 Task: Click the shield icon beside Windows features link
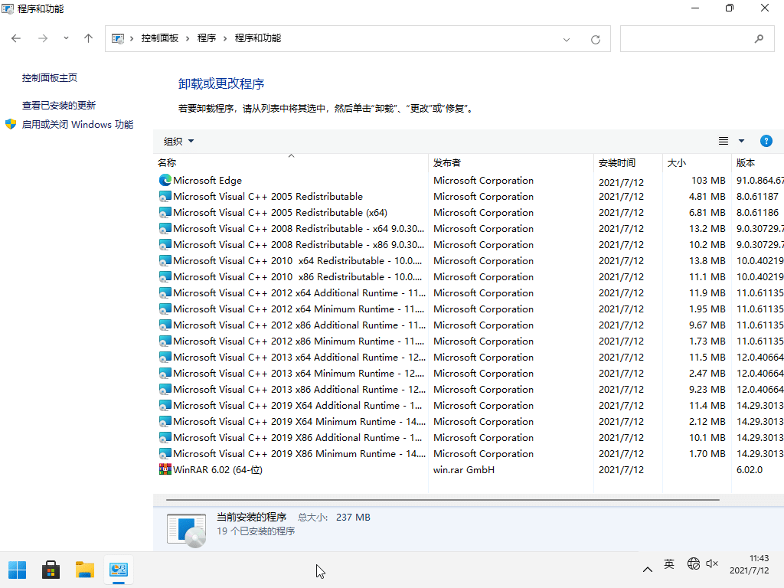click(11, 124)
